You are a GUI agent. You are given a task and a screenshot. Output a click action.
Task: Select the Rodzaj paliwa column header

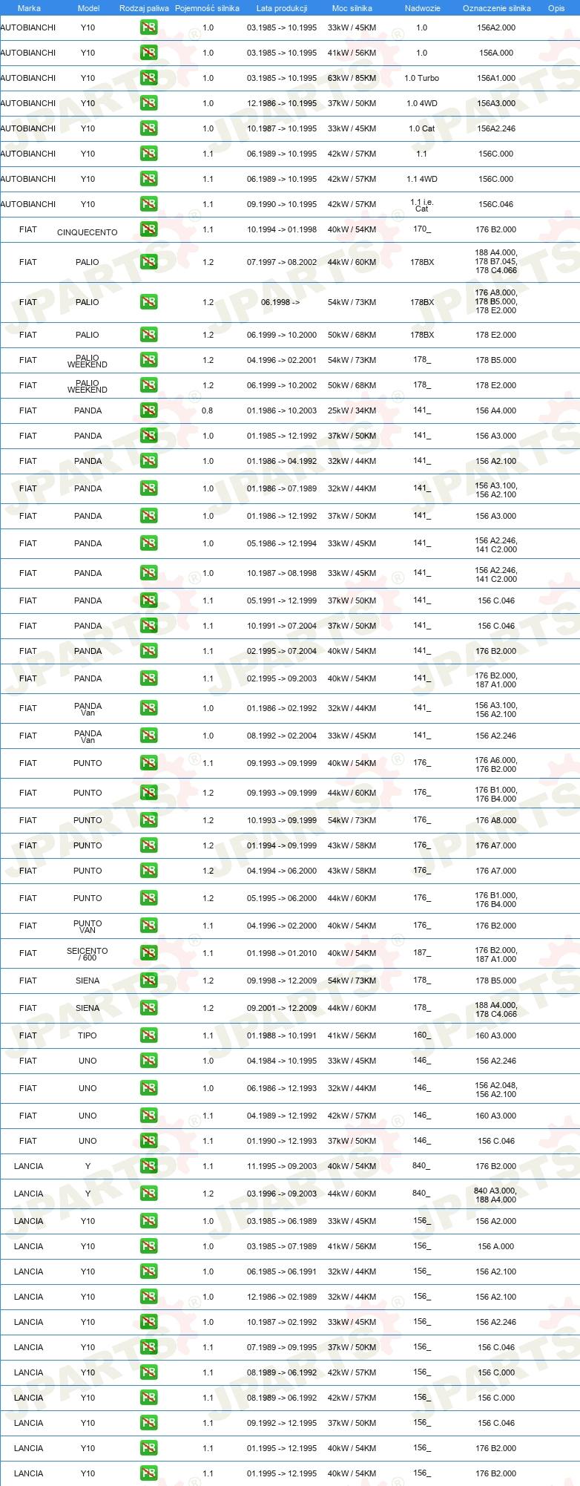pos(144,8)
